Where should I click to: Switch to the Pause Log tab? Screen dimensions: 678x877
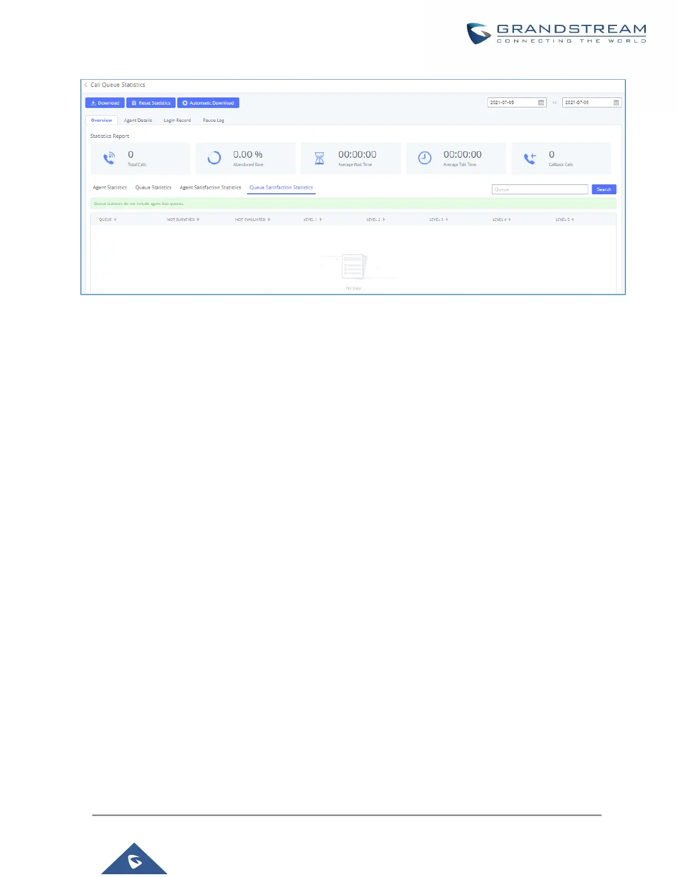(213, 120)
